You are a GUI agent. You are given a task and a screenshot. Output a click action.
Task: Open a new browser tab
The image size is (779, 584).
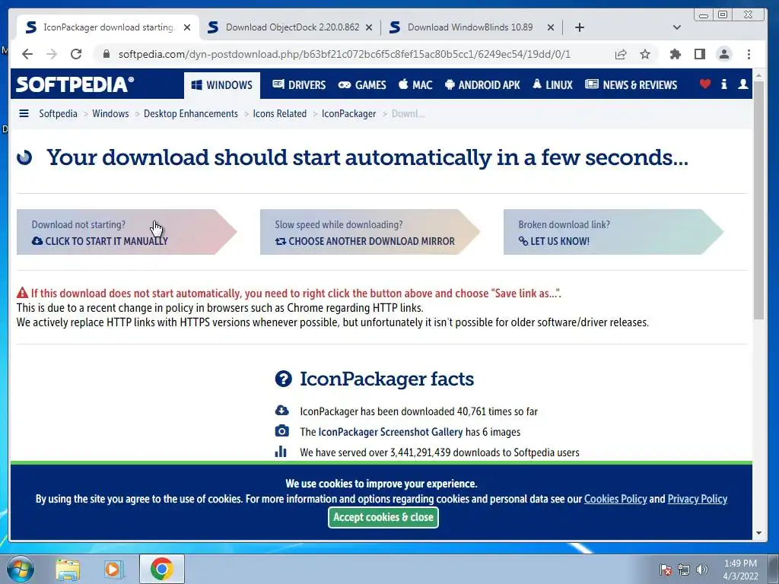tap(579, 27)
